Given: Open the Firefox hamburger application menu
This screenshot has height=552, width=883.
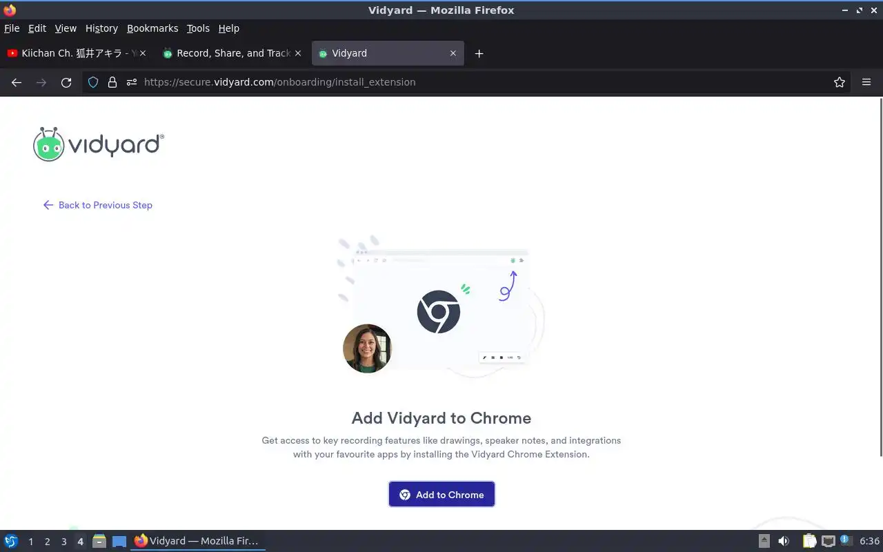Looking at the screenshot, I should click(x=866, y=82).
